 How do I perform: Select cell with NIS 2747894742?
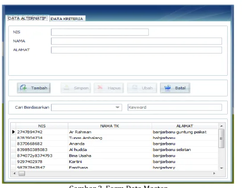tap(42, 132)
